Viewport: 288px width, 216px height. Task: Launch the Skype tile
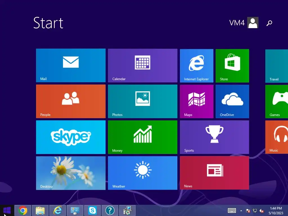(x=71, y=137)
